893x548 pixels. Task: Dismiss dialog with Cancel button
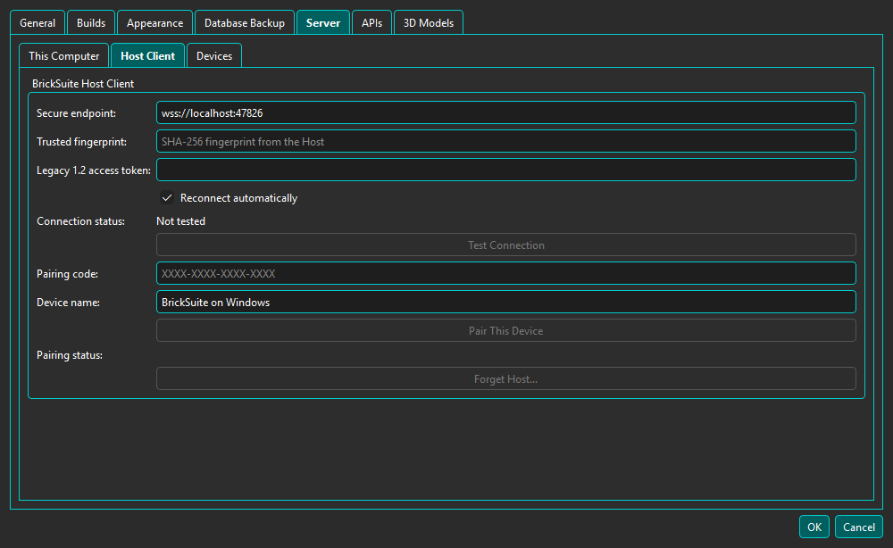pos(859,527)
